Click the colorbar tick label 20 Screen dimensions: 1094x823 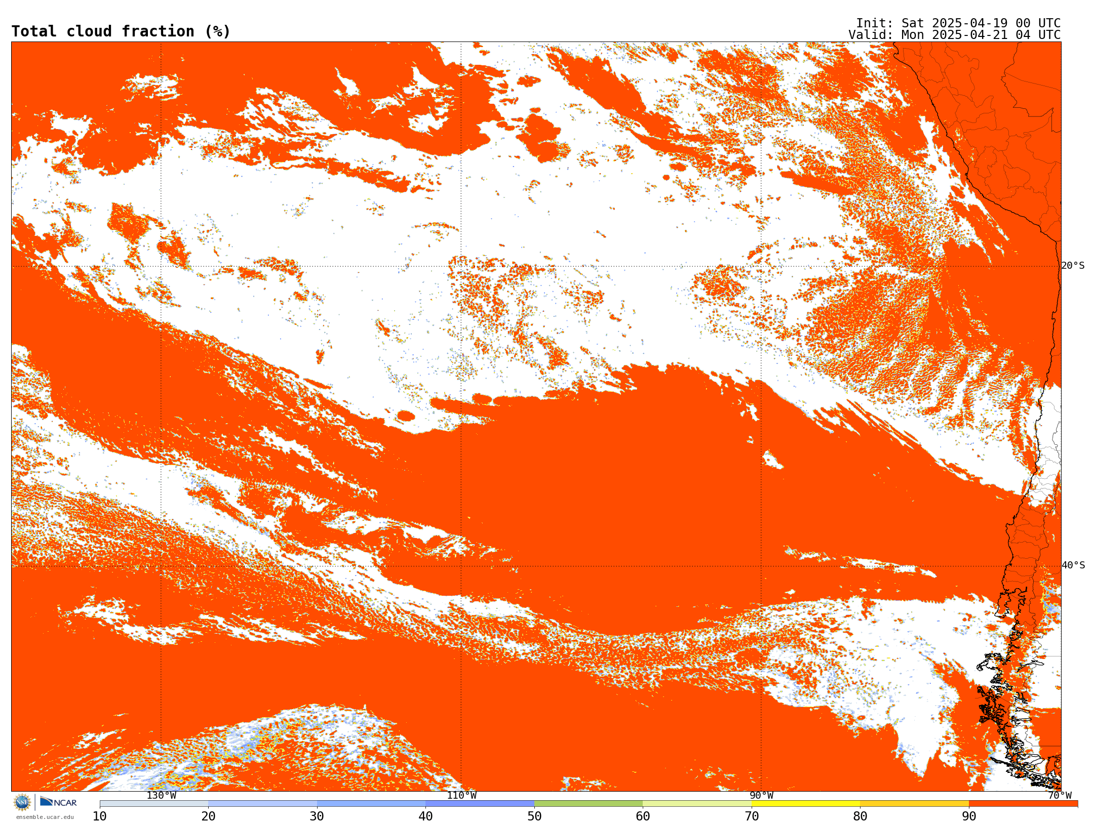tap(209, 816)
